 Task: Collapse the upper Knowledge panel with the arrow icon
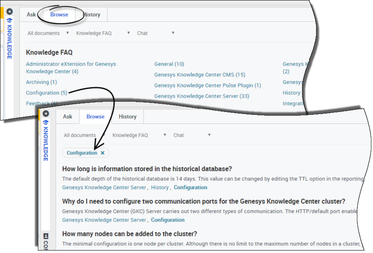click(x=9, y=11)
